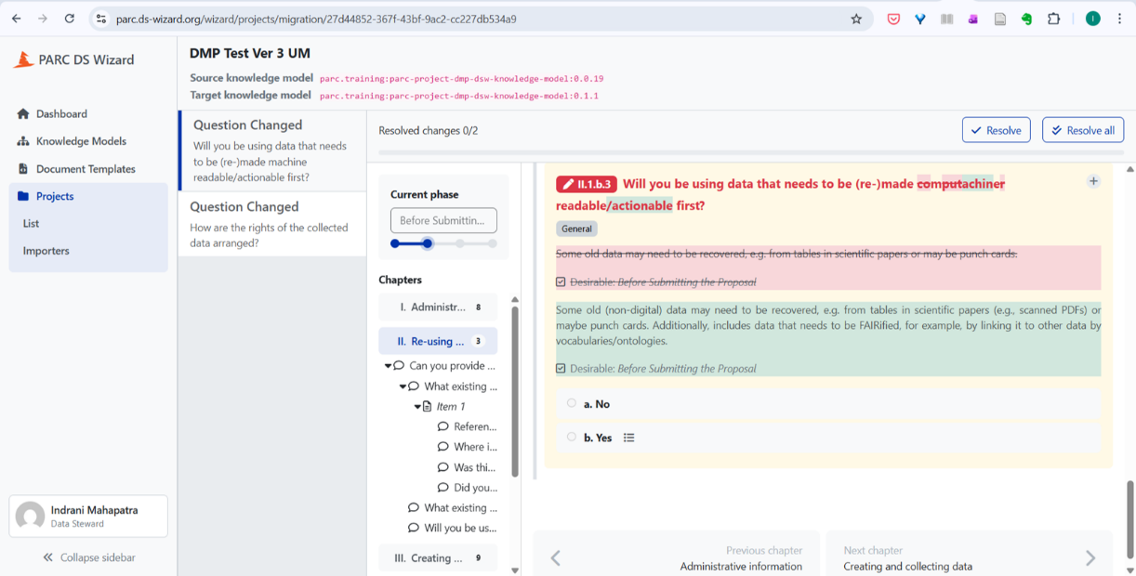Collapse the first 'What existing' tree node

click(x=403, y=386)
